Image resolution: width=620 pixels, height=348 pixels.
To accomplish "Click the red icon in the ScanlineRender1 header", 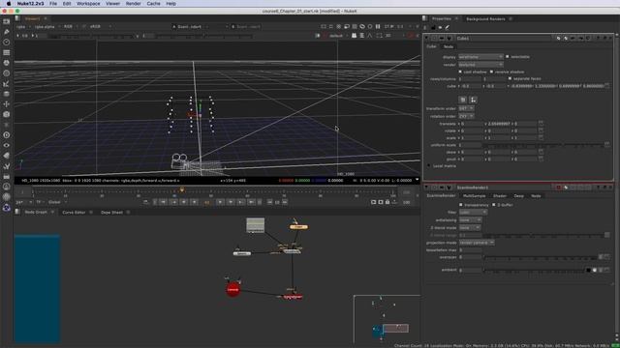I will (x=558, y=188).
